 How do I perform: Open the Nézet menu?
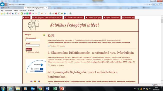(16, 10)
